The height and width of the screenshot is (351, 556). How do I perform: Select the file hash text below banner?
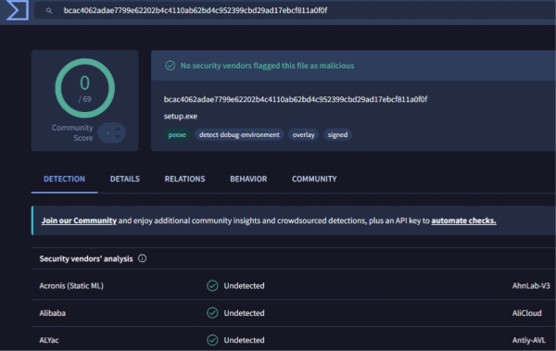click(296, 99)
